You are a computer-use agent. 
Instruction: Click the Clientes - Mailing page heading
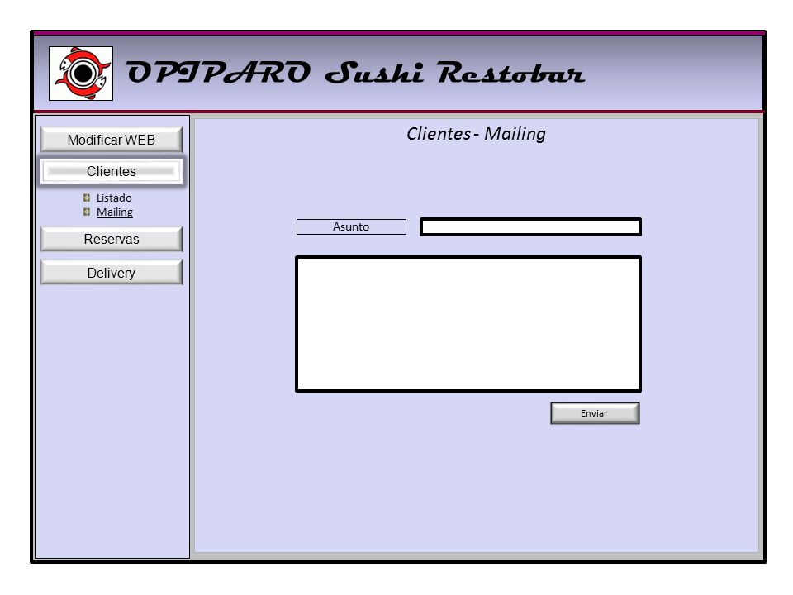click(x=476, y=134)
